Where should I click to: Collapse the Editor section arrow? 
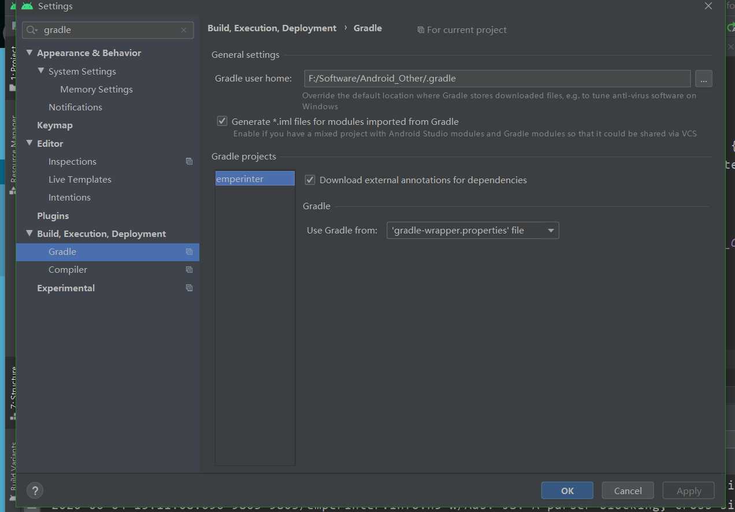(x=29, y=143)
